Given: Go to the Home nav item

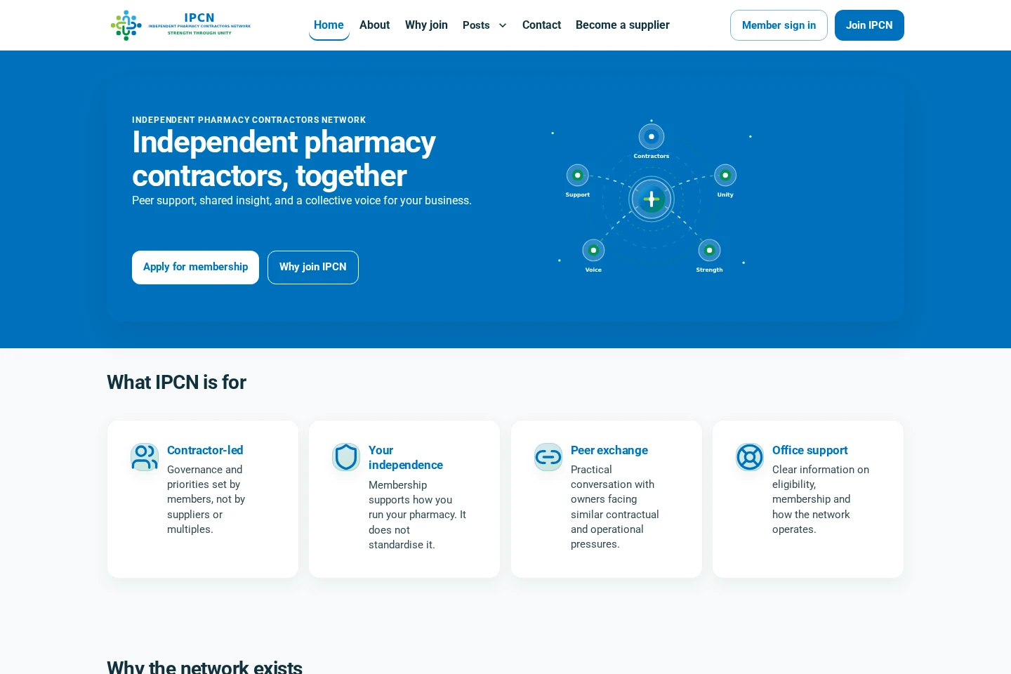Looking at the screenshot, I should click(329, 25).
